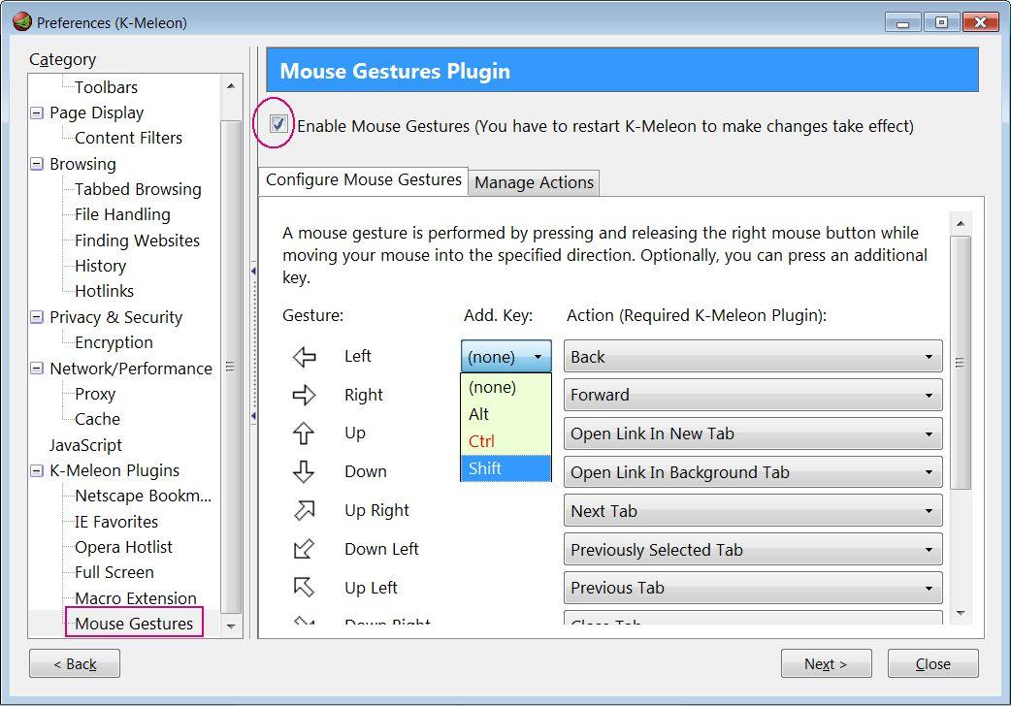This screenshot has width=1011, height=706.
Task: Select Cache in category tree
Action: click(97, 419)
